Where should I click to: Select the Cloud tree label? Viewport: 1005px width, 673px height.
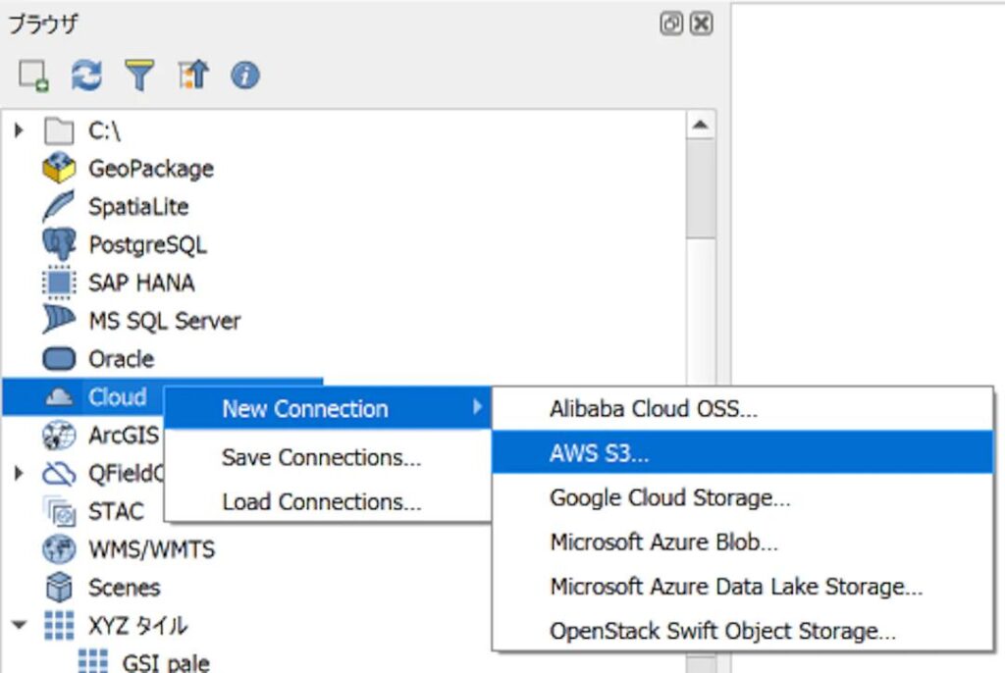[x=118, y=397]
